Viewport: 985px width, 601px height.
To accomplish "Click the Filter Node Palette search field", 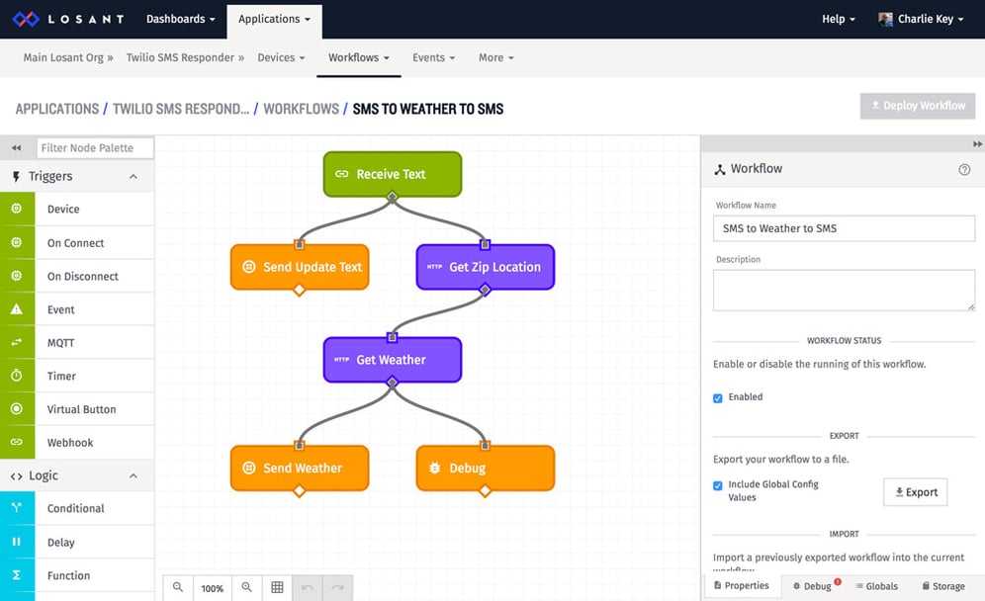I will [x=95, y=147].
